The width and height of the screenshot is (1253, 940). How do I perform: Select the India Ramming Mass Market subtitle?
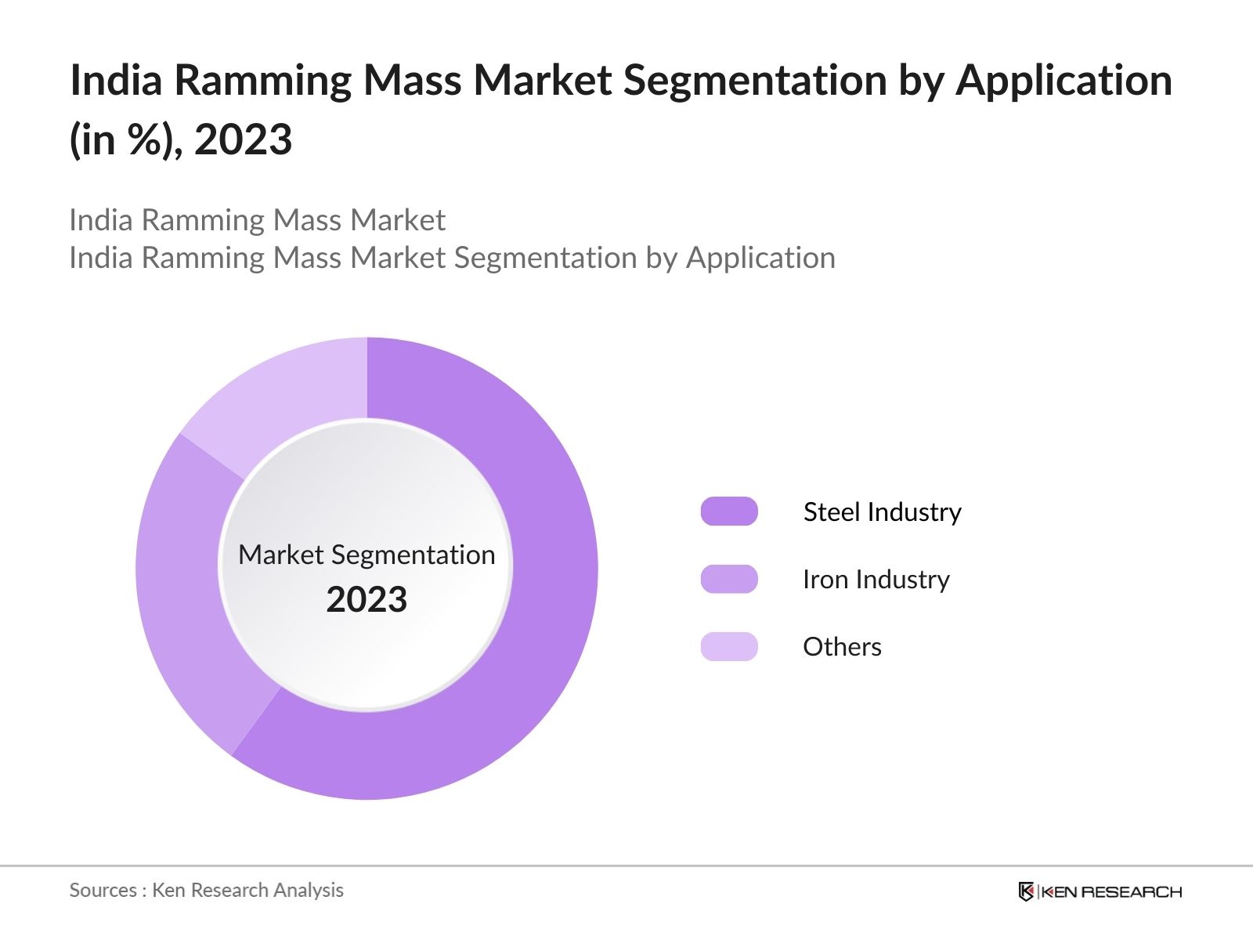(258, 220)
